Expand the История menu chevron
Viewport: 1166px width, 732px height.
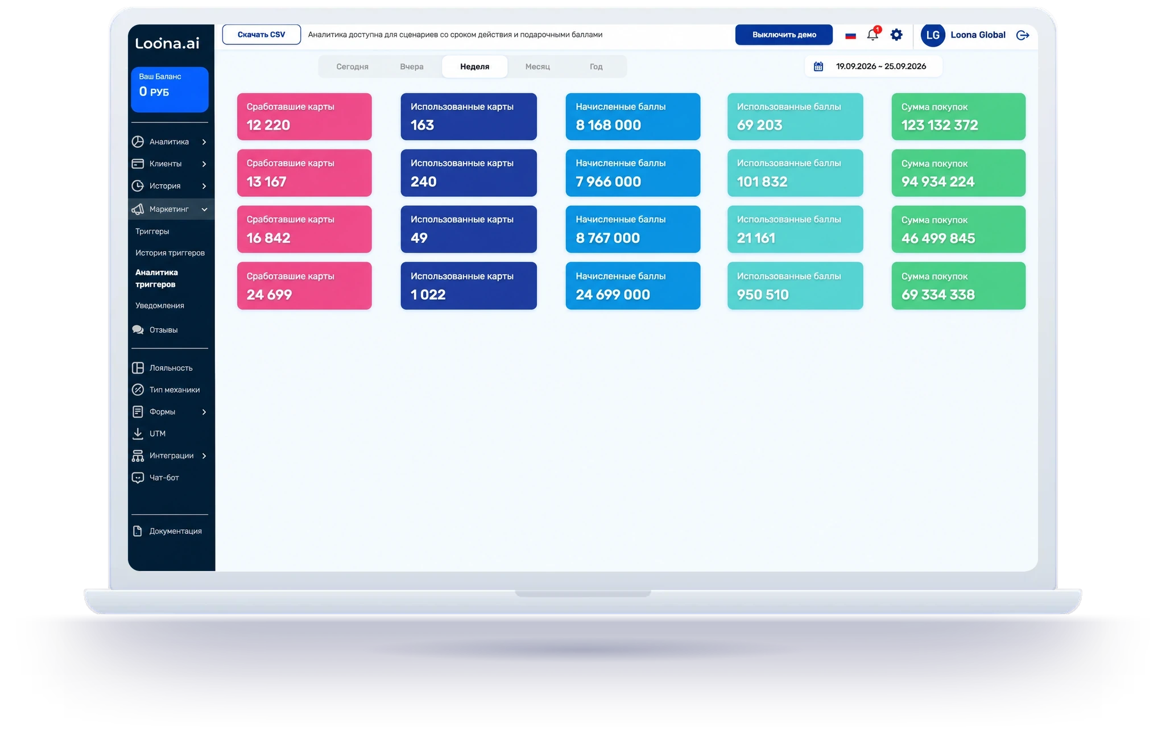(x=204, y=186)
